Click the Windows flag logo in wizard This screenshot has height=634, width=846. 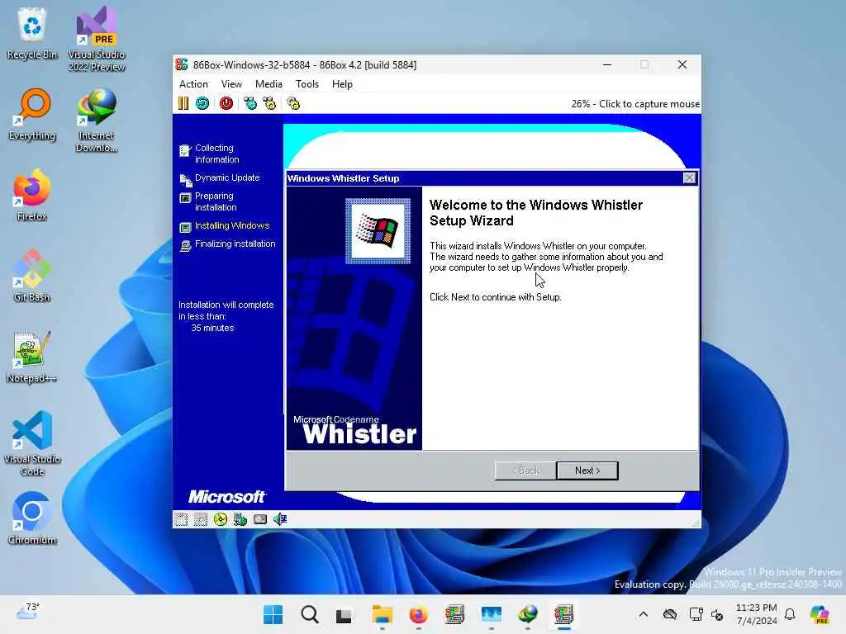(x=378, y=231)
